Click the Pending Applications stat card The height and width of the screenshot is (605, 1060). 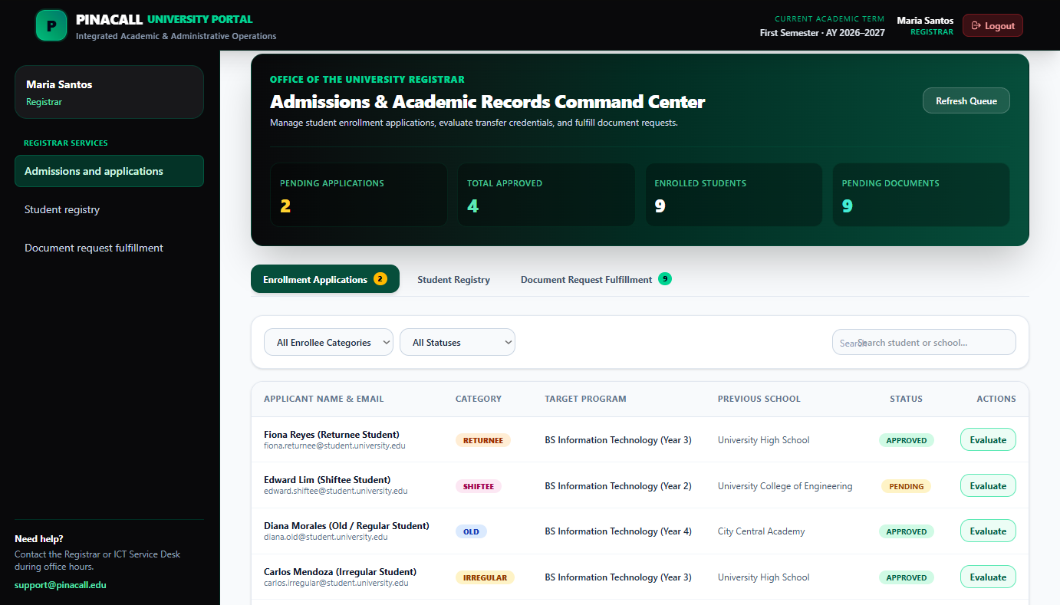[x=358, y=195]
